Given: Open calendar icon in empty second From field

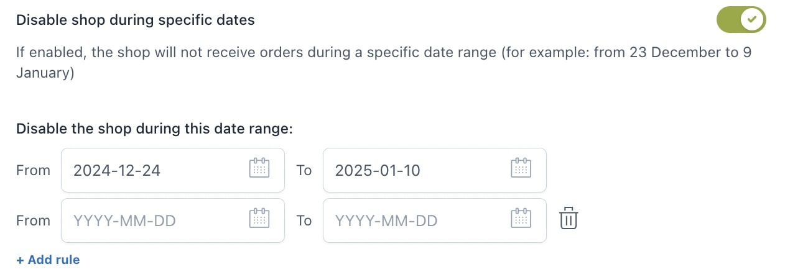Looking at the screenshot, I should pos(259,220).
